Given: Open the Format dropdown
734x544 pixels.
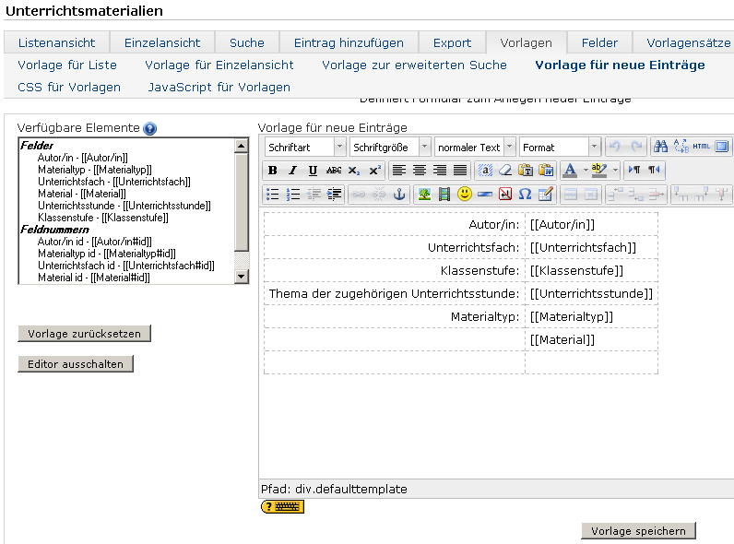Looking at the screenshot, I should pyautogui.click(x=560, y=148).
